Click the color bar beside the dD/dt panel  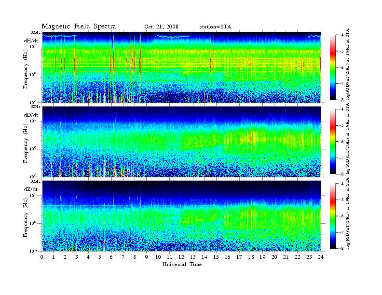pos(332,142)
